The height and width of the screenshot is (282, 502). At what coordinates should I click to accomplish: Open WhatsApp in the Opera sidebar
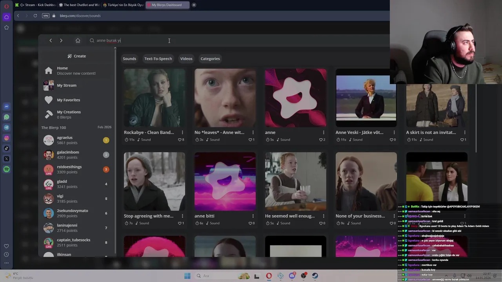6,117
